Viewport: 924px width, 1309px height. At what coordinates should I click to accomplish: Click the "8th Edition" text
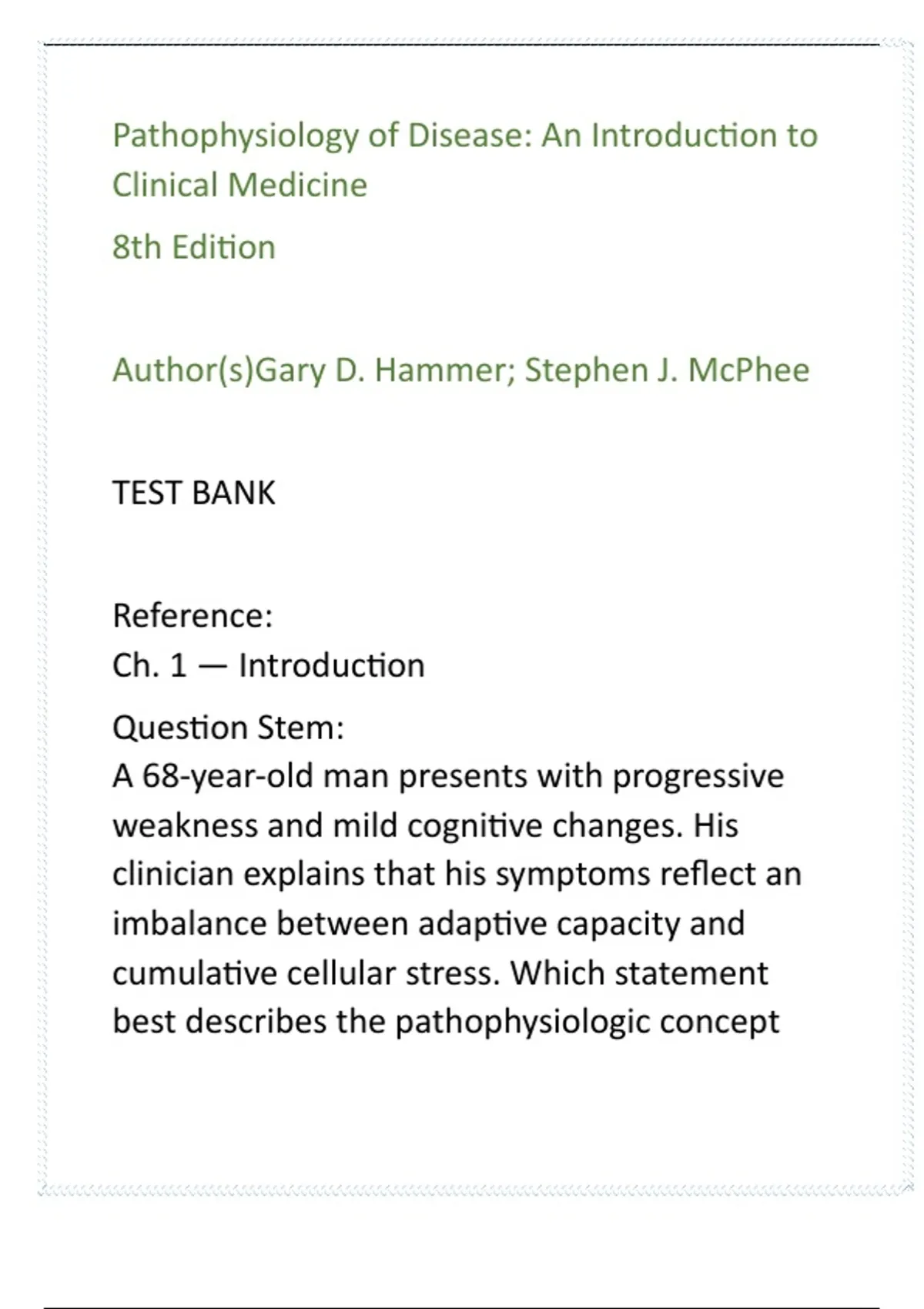pyautogui.click(x=193, y=248)
